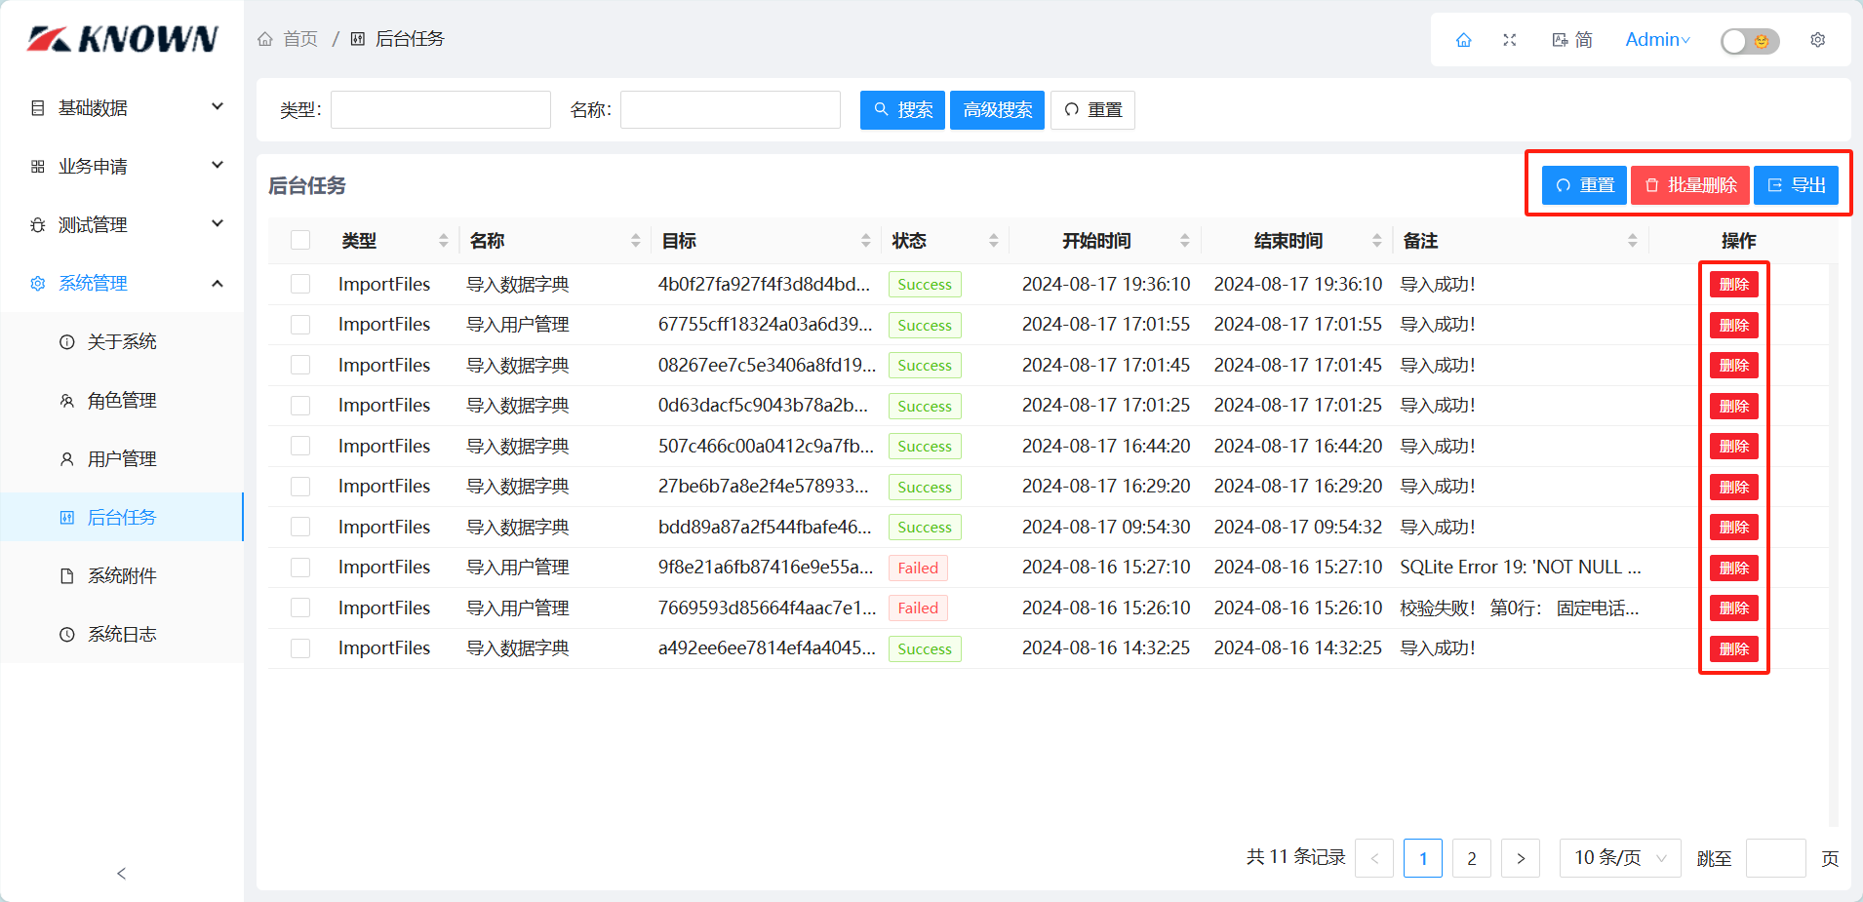
Task: Click the Success tag at 16:44:20
Action: click(x=925, y=447)
